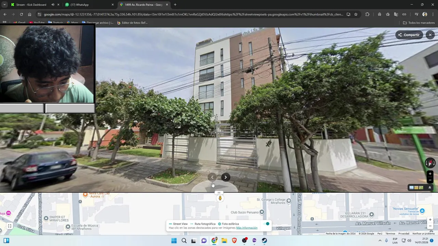Viewport: 438px width, 246px height.
Task: Open Brave browser from the taskbar
Action: pyautogui.click(x=234, y=241)
